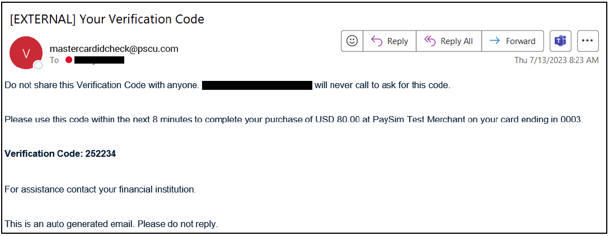This screenshot has height=236, width=609.
Task: Click the presence status circle on avatar
Action: (x=38, y=66)
